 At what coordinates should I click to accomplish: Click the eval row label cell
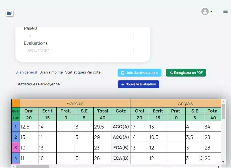pyautogui.click(x=16, y=111)
